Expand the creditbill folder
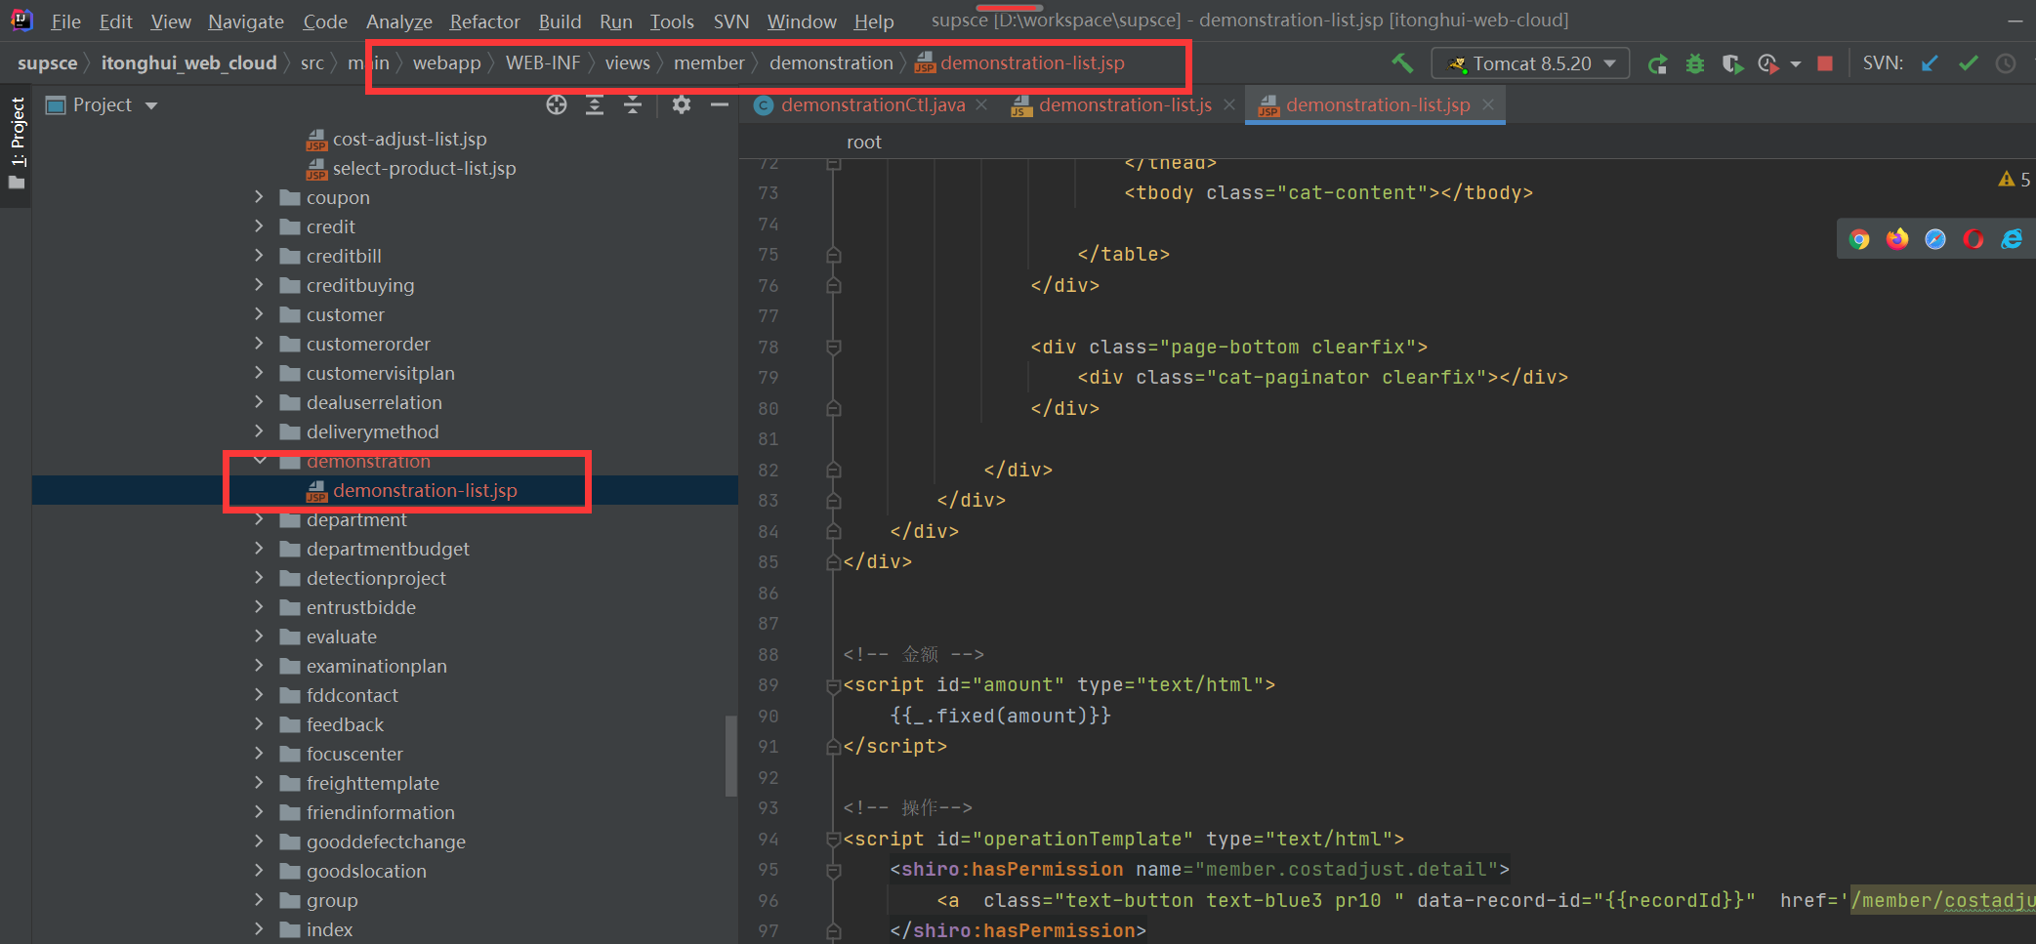The image size is (2036, 944). pos(259,256)
